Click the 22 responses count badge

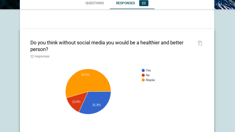pyautogui.click(x=144, y=3)
